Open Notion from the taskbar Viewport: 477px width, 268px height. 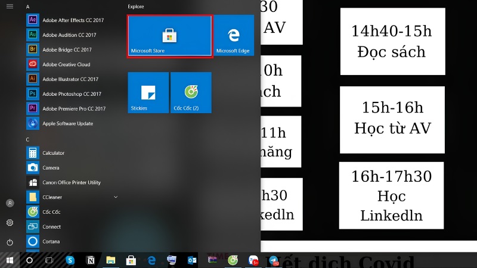91,260
